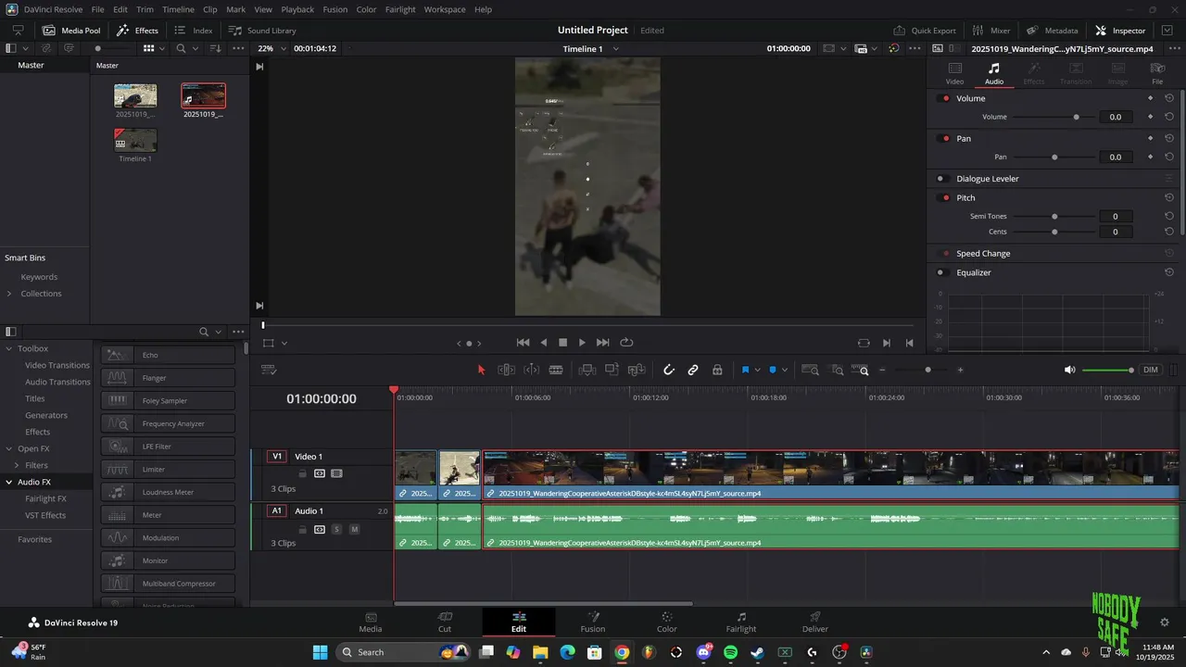Open Spotify from Windows taskbar
Image resolution: width=1186 pixels, height=667 pixels.
coord(730,652)
